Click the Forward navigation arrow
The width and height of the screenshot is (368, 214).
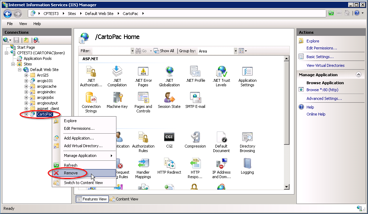(18, 14)
